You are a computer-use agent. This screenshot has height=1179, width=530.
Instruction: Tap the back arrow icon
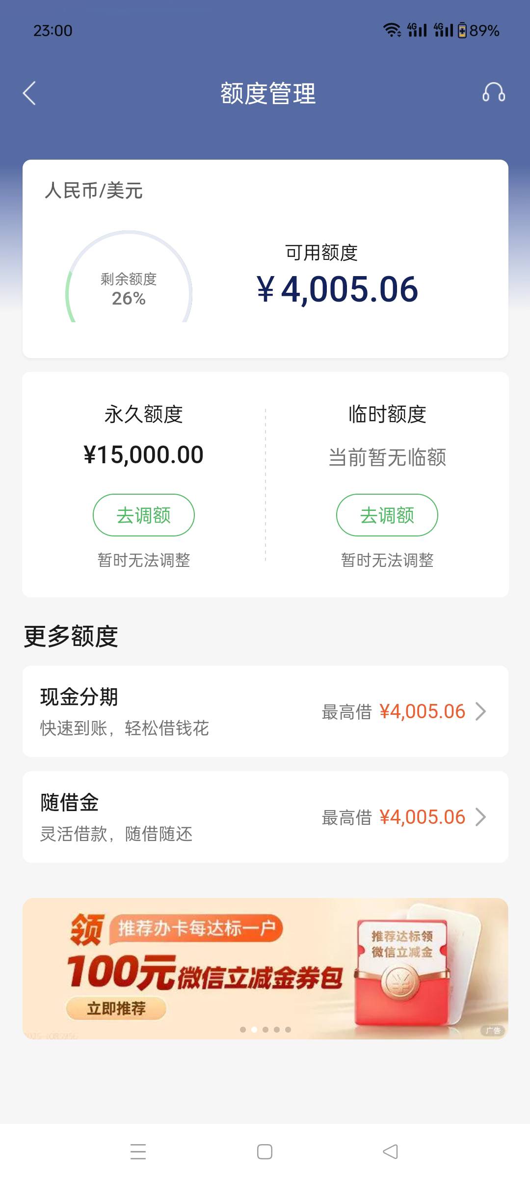coord(29,93)
